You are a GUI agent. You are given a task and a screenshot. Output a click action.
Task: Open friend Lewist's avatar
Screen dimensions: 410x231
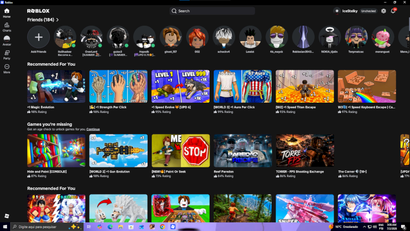(x=250, y=37)
